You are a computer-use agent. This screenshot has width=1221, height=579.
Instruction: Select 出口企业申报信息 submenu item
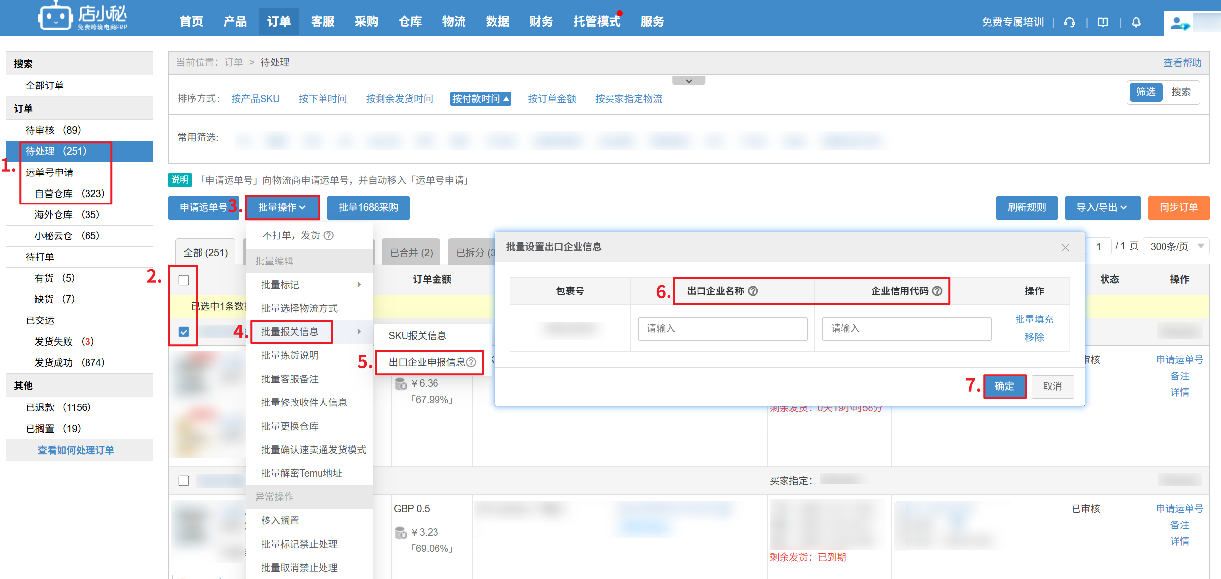tap(427, 362)
